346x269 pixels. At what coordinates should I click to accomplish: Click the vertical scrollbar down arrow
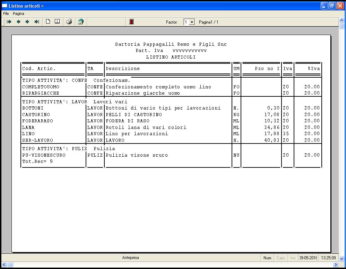point(341,258)
